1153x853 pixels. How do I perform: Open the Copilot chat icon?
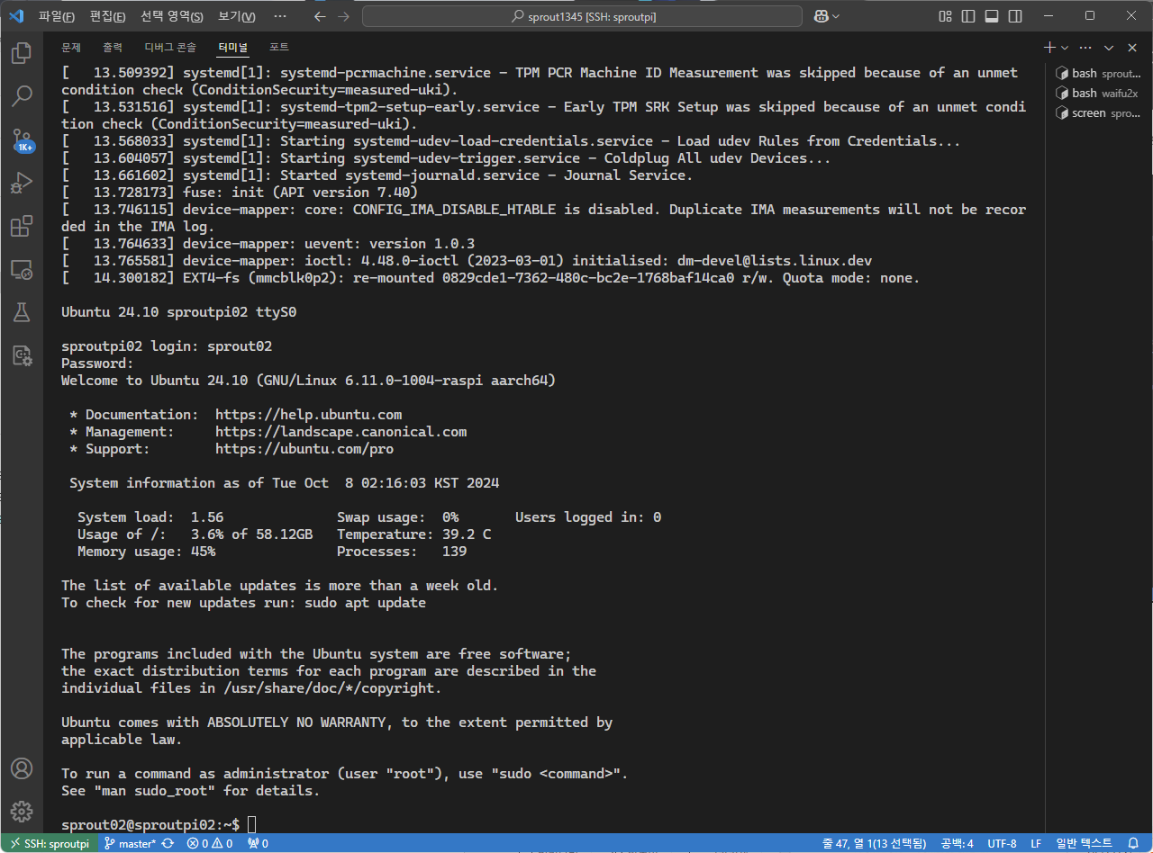[821, 16]
